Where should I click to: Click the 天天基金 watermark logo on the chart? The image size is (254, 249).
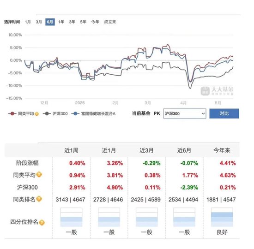[x=217, y=91]
